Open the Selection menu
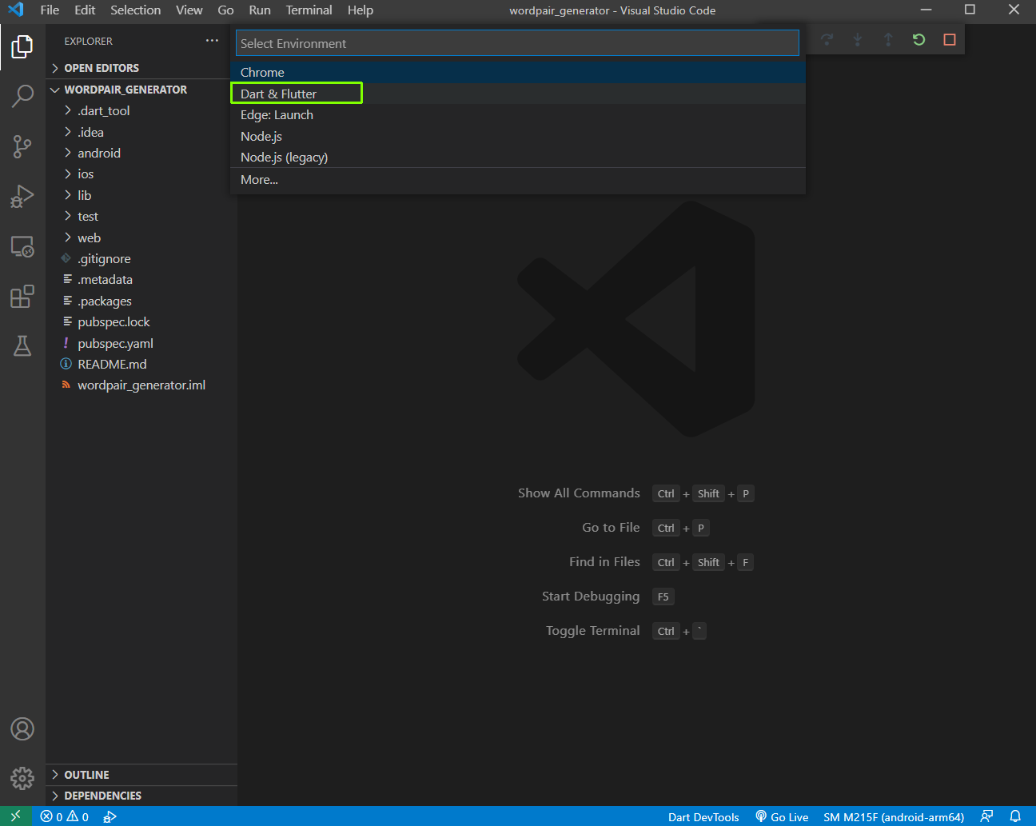The image size is (1036, 826). (135, 10)
